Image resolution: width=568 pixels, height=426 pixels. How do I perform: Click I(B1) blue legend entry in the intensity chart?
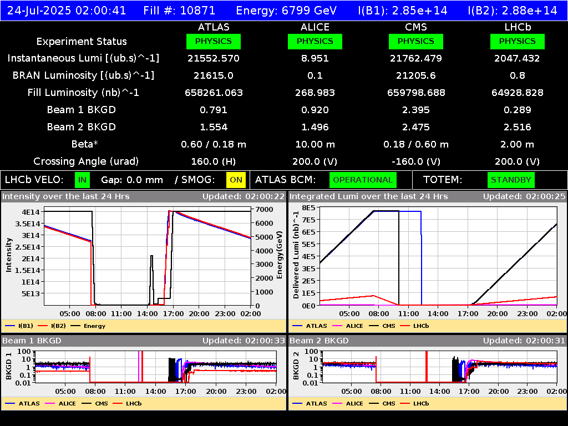coord(19,326)
